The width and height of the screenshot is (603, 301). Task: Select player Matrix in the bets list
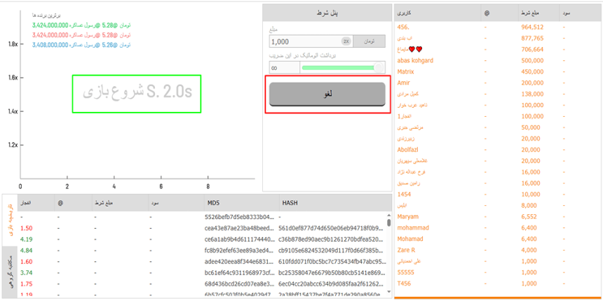[406, 71]
